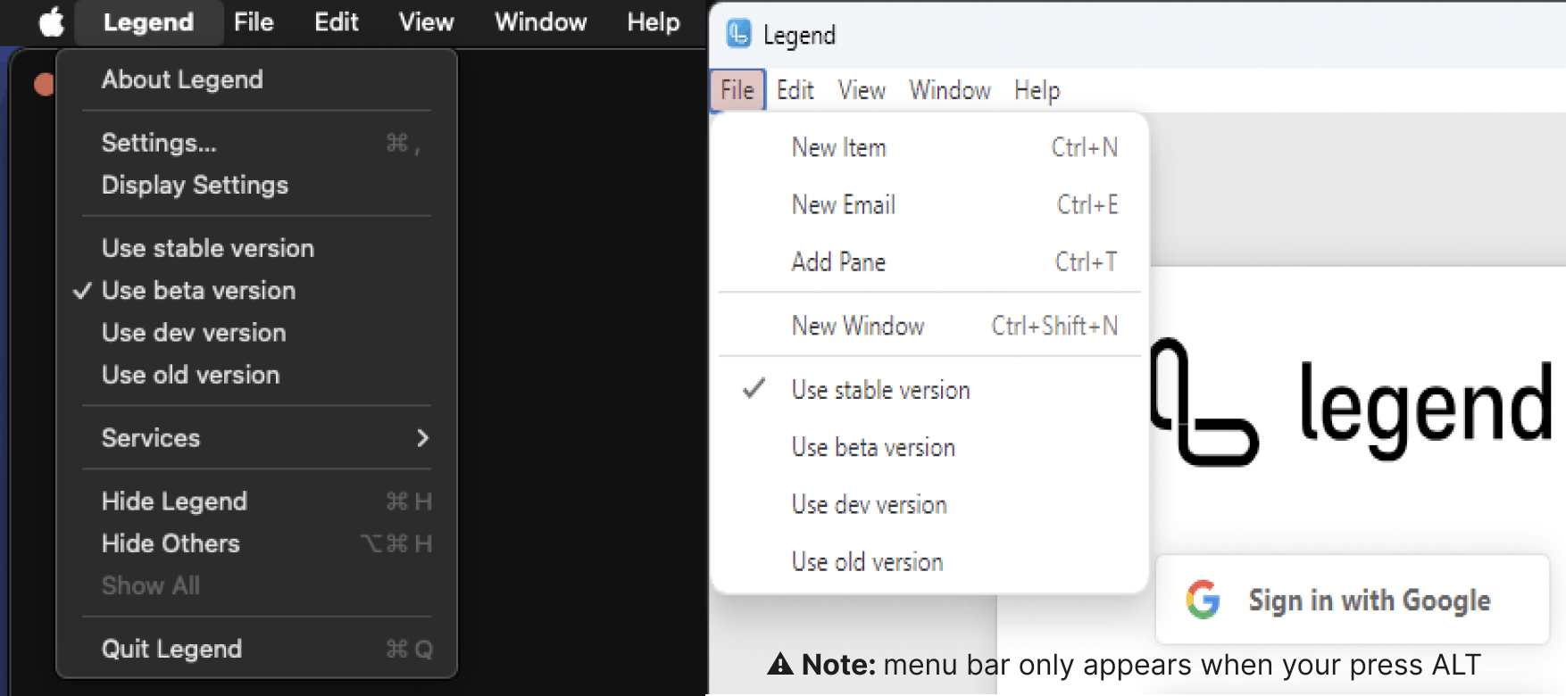Image resolution: width=1566 pixels, height=696 pixels.
Task: Click the Legend logo mark in Windows window
Action: click(1205, 402)
